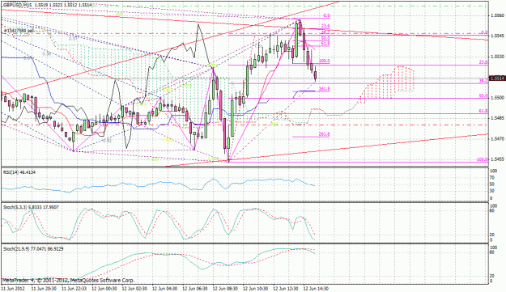
Task: Click the 12 Jun 10:30 time label
Action: pos(256,289)
